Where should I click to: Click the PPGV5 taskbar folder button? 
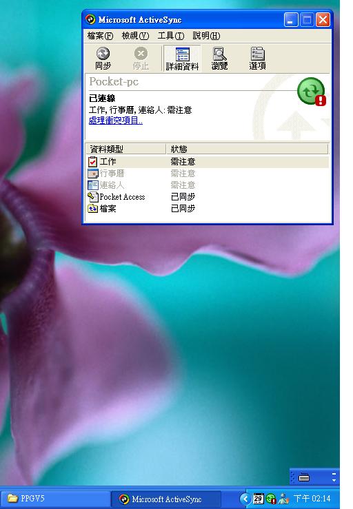tap(56, 498)
